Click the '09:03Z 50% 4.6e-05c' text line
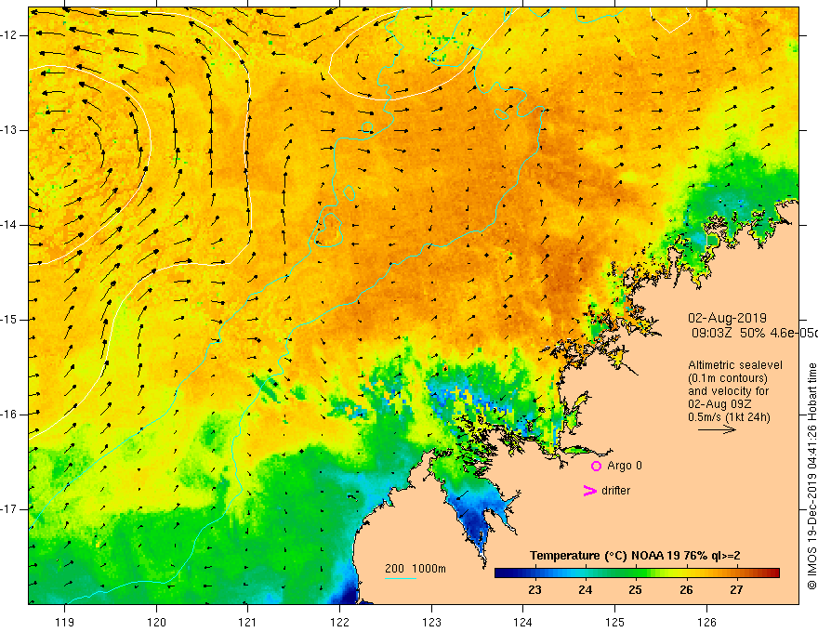Screen dimensions: 818x632 [x=754, y=333]
